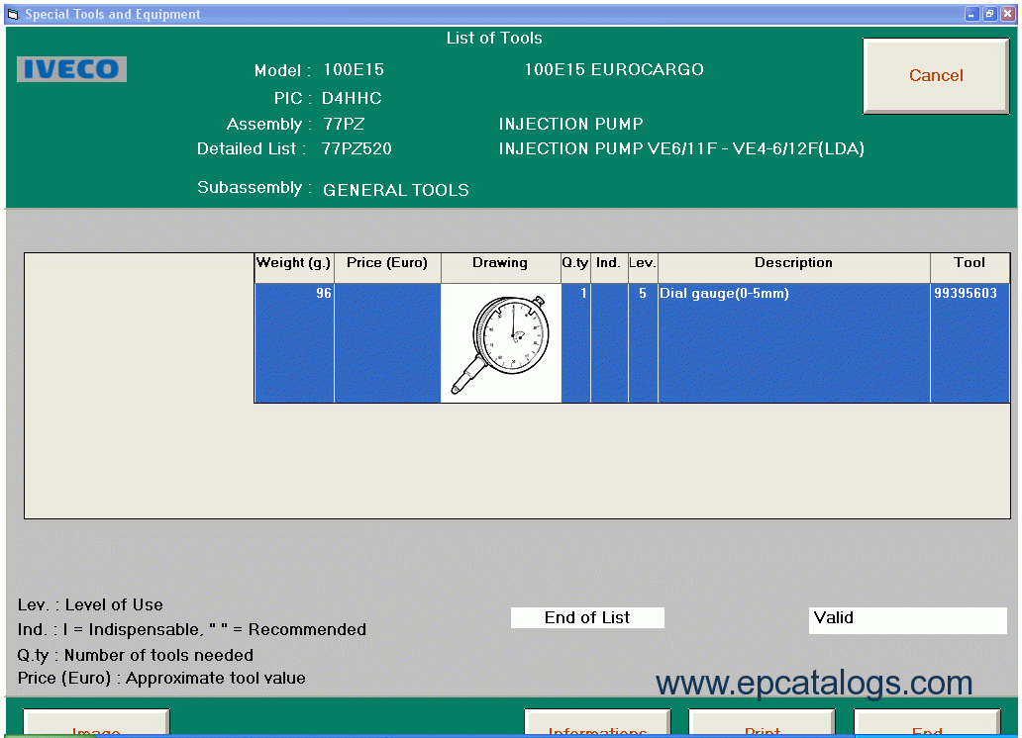Click the Valid status field
The width and height of the screenshot is (1022, 738).
tap(908, 620)
